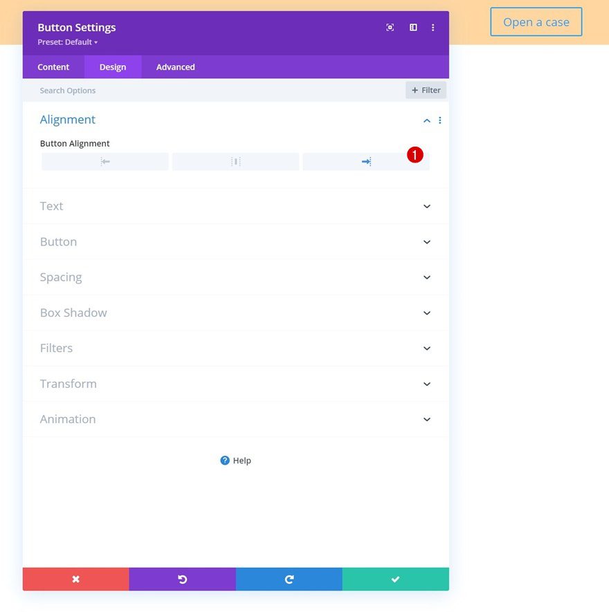Viewport: 609px width, 612px height.
Task: Open the Help link
Action: (x=235, y=461)
